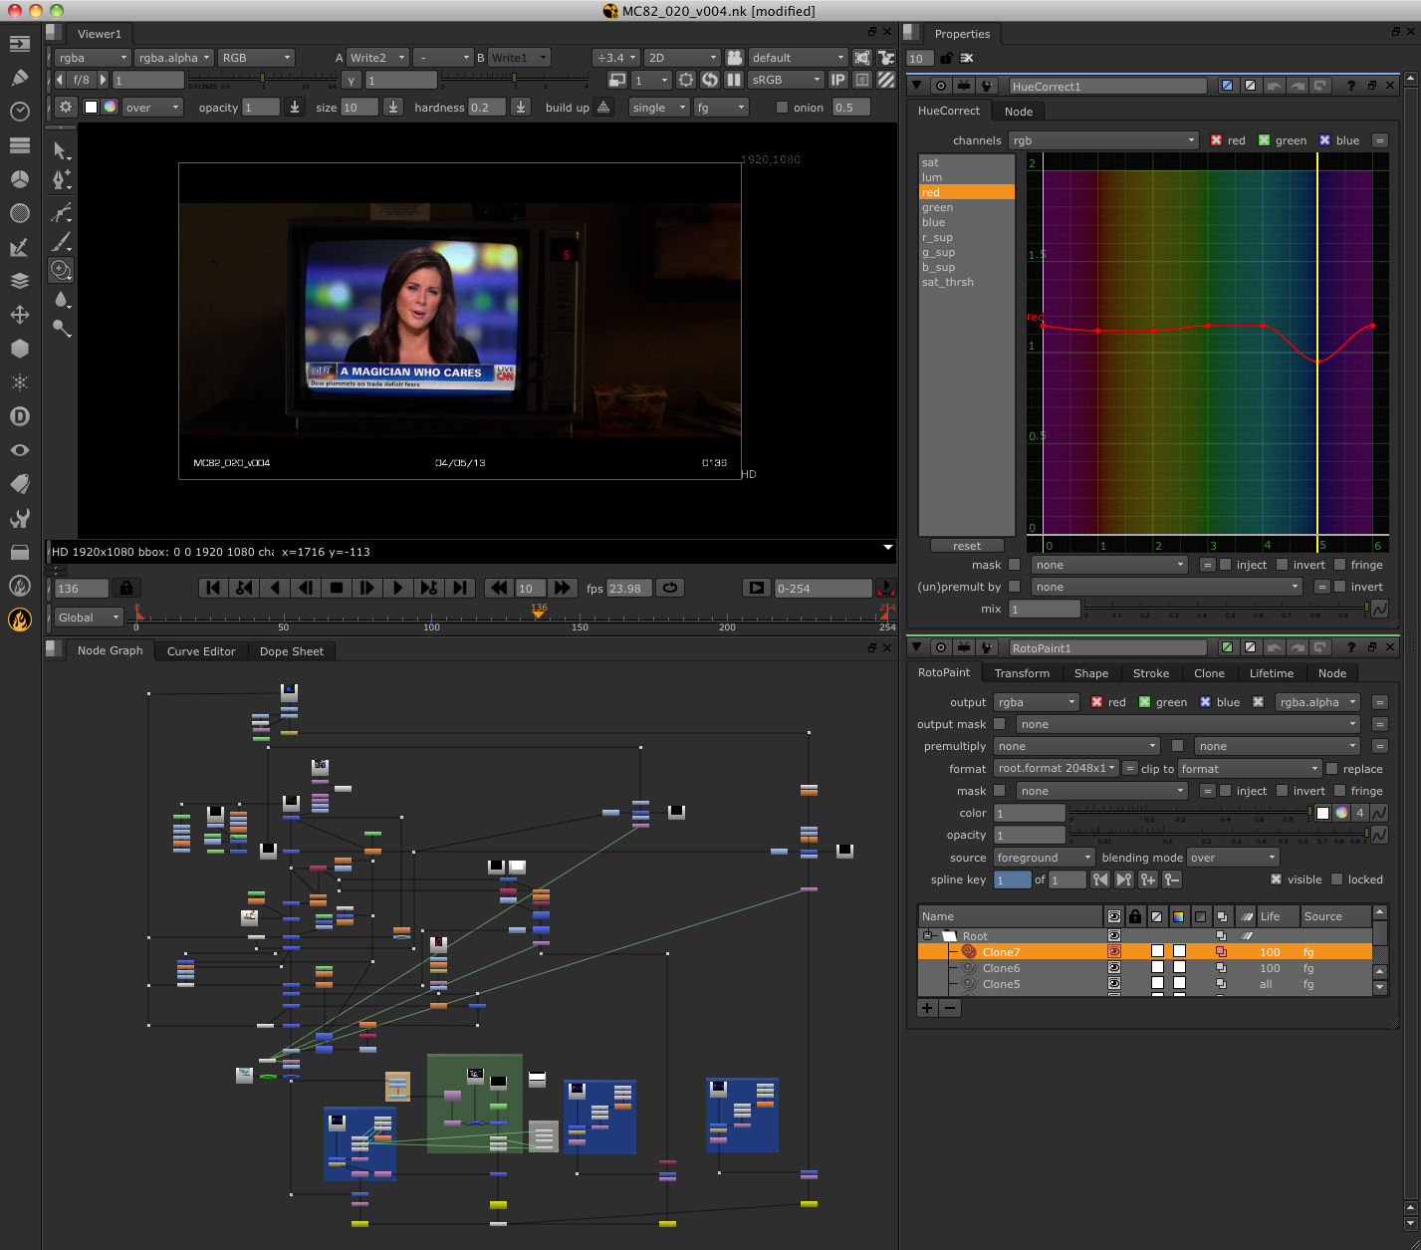Open RotoPaint output rgba dropdown
The height and width of the screenshot is (1250, 1421).
[1036, 702]
